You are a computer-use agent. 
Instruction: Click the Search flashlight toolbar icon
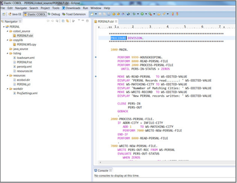click(164, 14)
